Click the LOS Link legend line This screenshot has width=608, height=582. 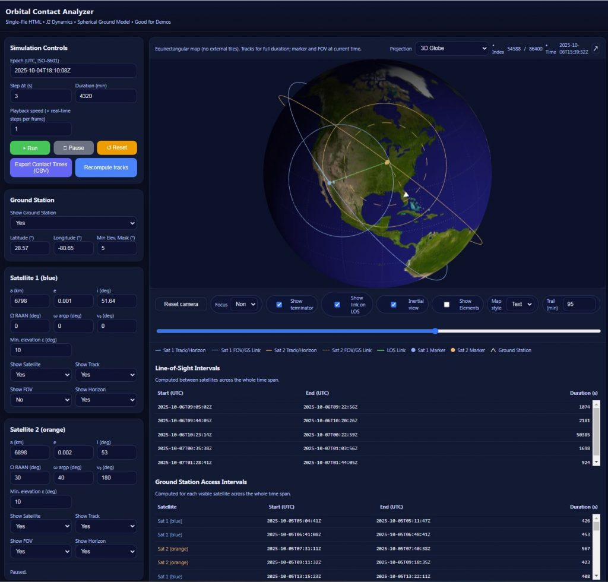coord(381,350)
